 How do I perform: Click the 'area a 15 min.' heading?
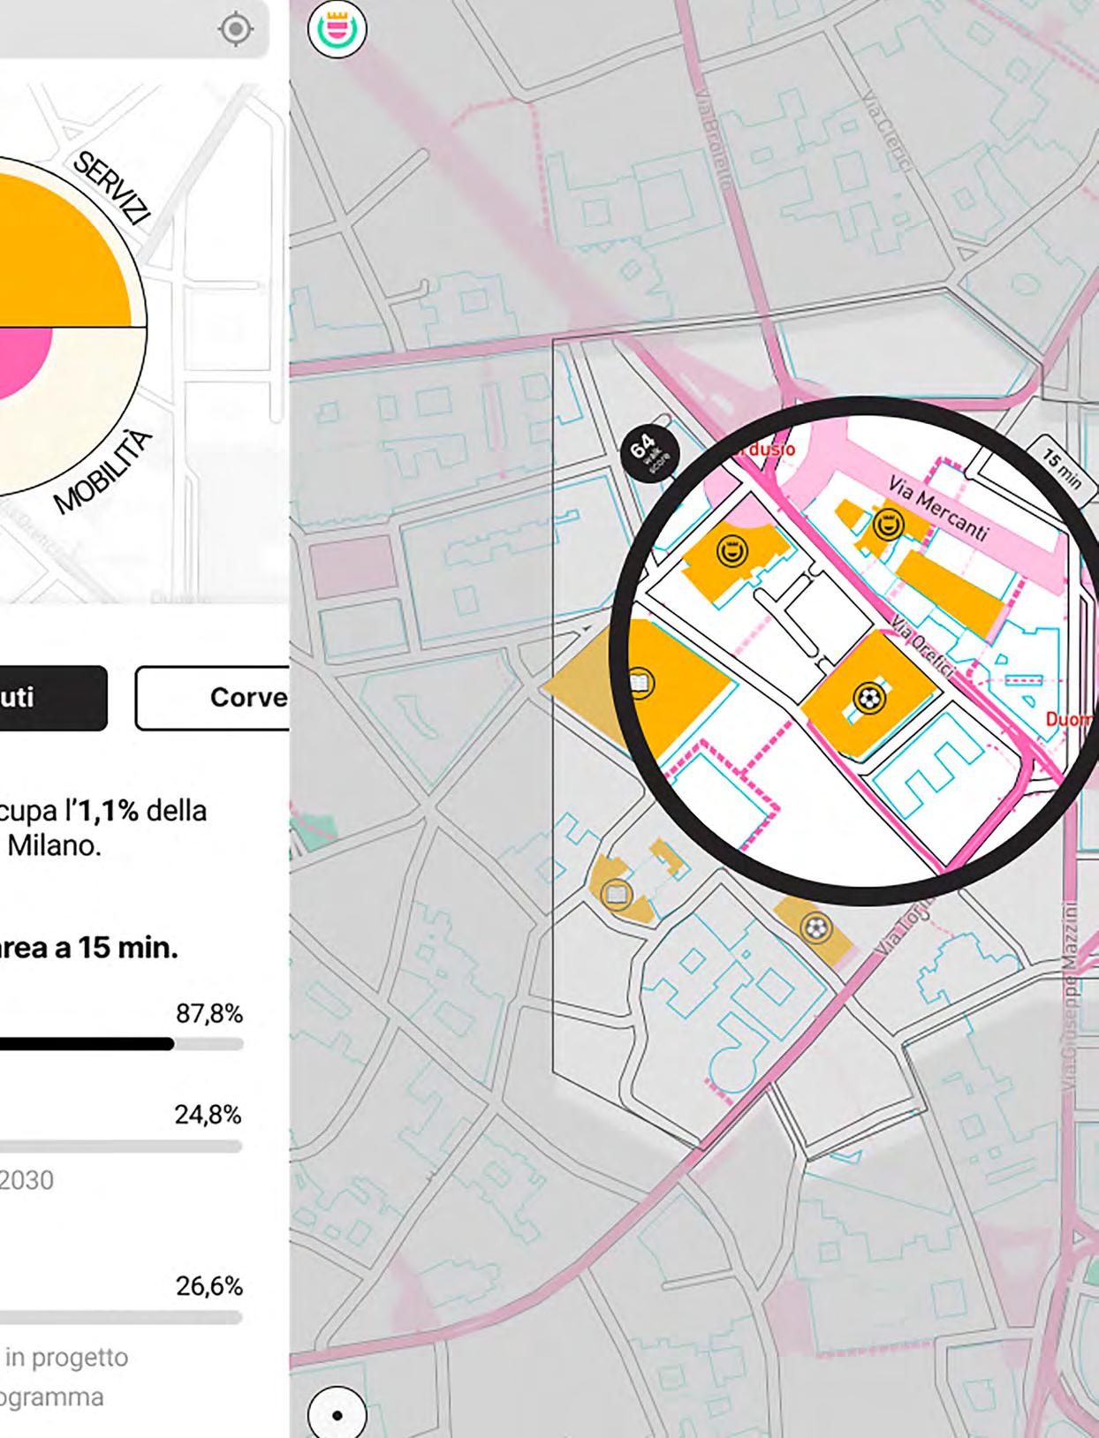[88, 948]
